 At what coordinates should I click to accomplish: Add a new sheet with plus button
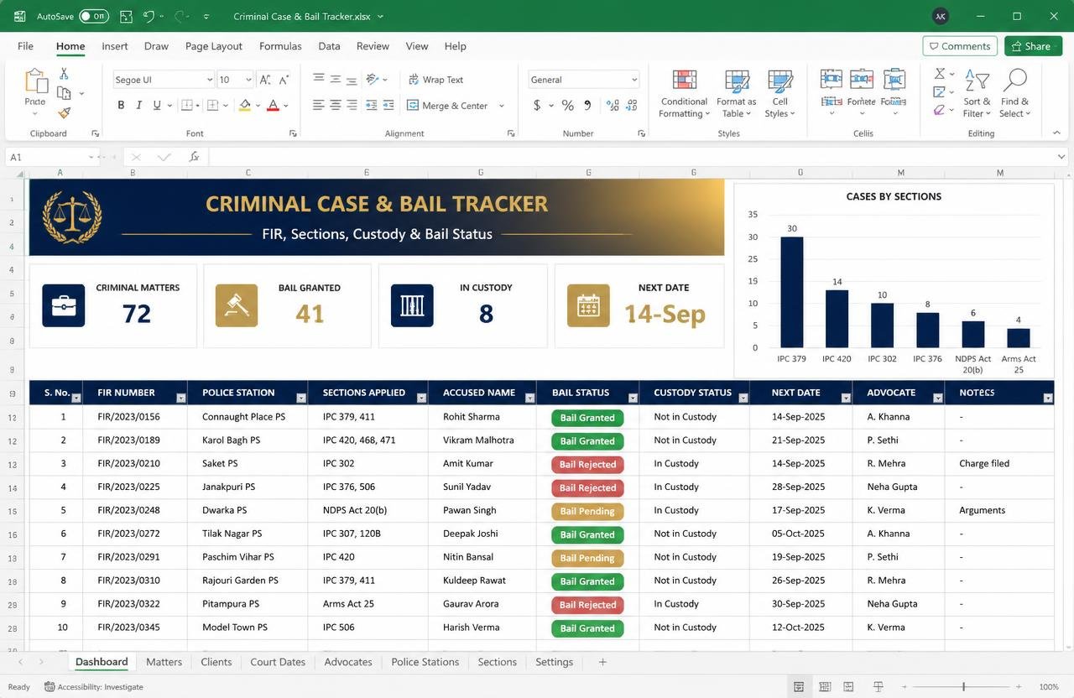(x=602, y=662)
